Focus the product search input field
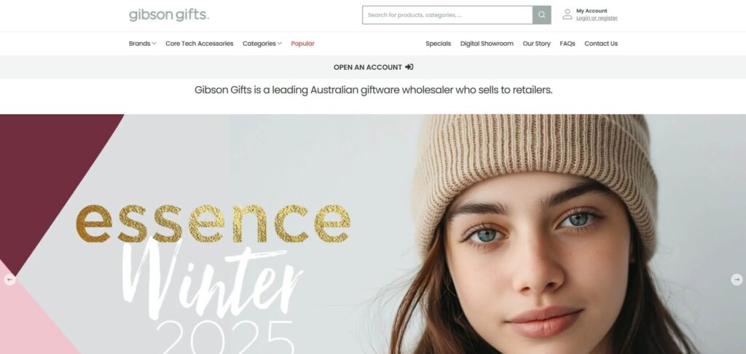This screenshot has height=354, width=746. 447,15
